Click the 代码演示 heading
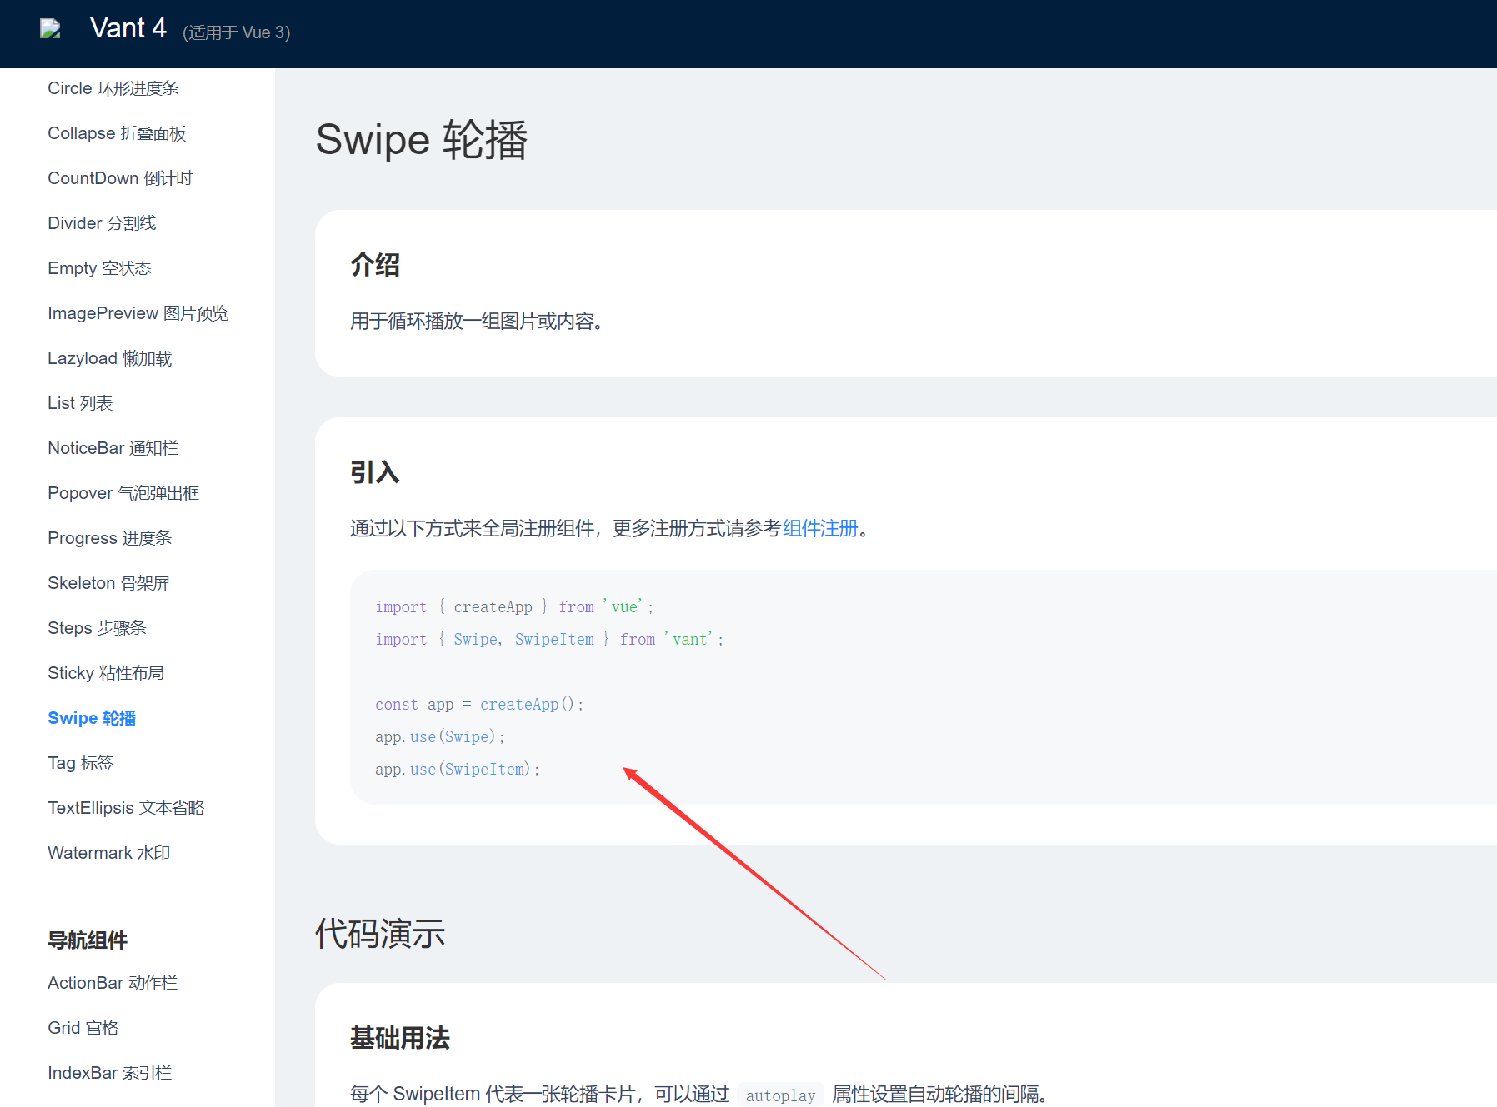The image size is (1497, 1107). pyautogui.click(x=380, y=934)
